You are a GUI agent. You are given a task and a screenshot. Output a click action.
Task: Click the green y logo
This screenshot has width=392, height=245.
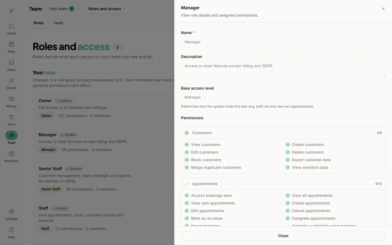click(11, 10)
